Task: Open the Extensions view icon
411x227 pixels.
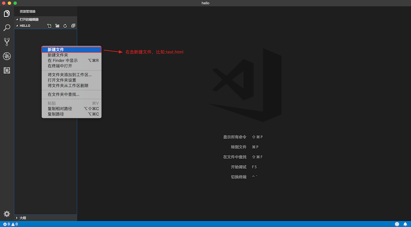Action: point(7,70)
